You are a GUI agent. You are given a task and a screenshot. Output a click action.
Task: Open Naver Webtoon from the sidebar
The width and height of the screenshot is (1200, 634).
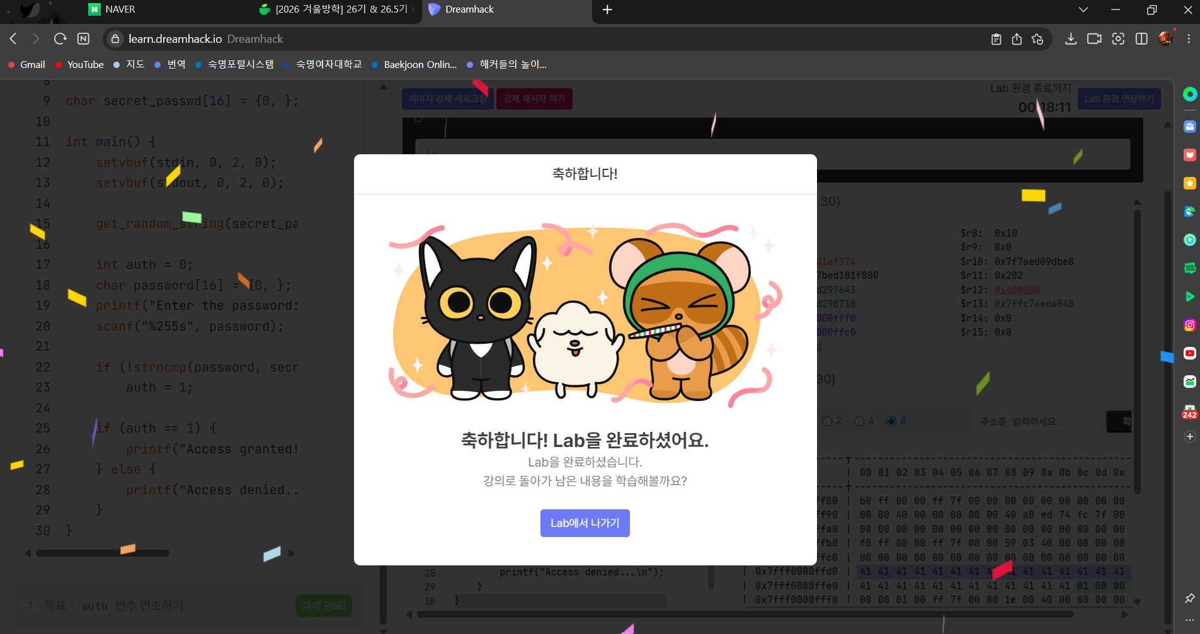click(1189, 268)
